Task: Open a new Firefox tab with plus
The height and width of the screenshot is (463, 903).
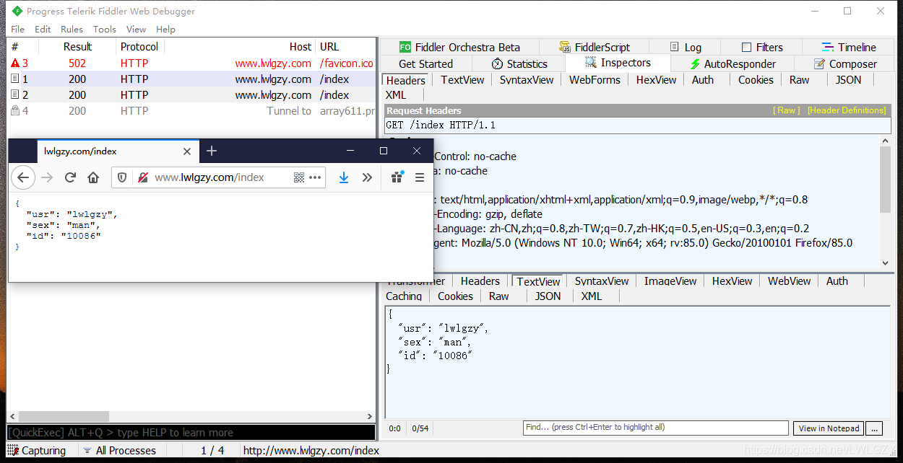Action: (x=212, y=151)
